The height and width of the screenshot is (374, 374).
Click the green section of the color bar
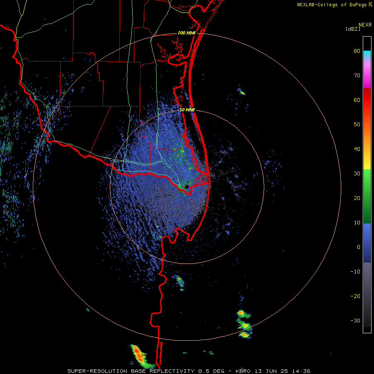(x=367, y=196)
